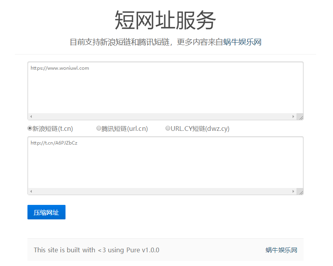The image size is (333, 266).
Task: Open the 蜗牛娱乐网 link in the footer
Action: (281, 250)
